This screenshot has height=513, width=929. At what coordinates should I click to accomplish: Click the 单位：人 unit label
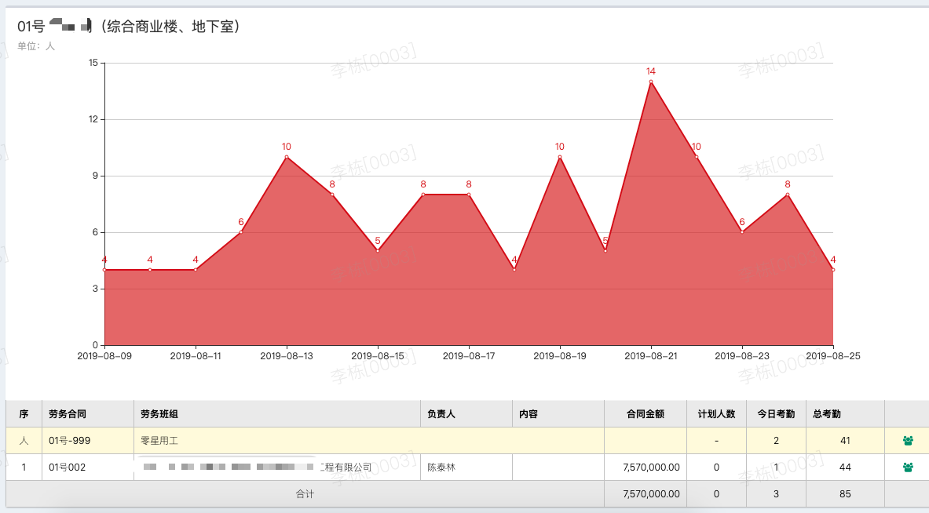pos(36,46)
